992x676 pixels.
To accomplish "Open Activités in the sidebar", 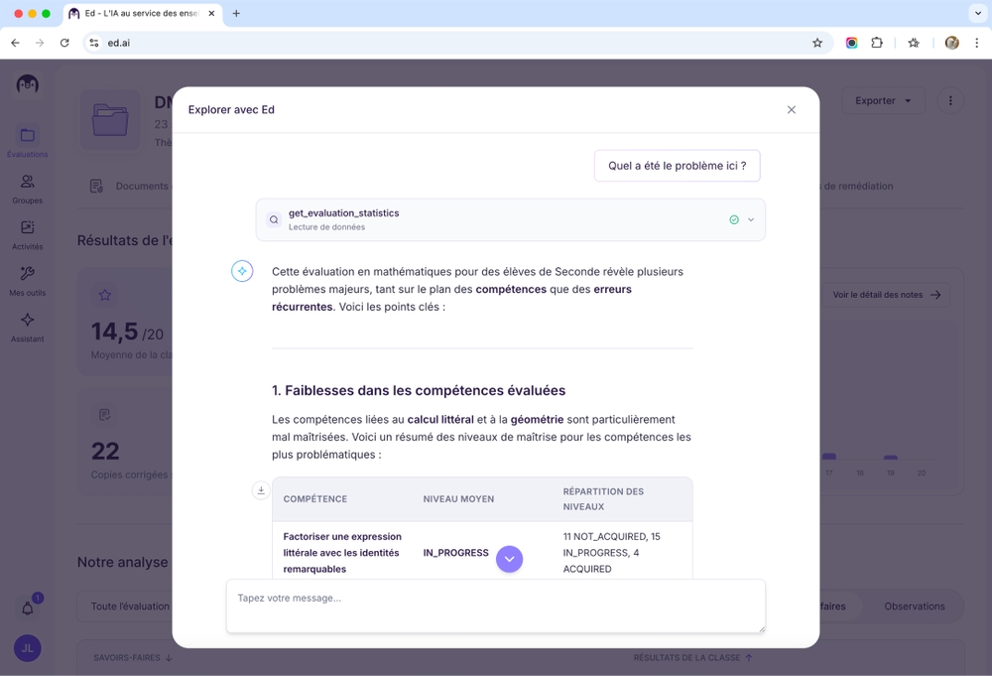I will point(27,235).
